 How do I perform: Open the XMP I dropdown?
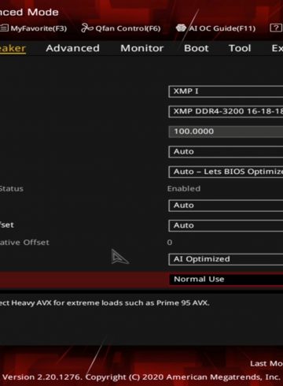[226, 91]
